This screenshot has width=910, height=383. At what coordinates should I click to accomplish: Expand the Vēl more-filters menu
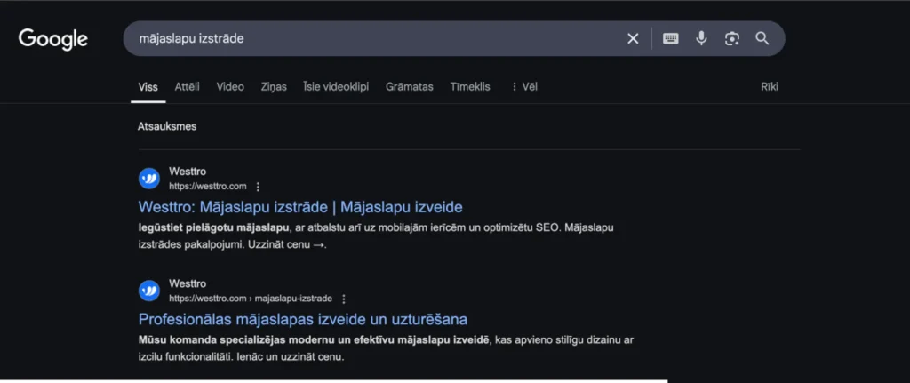click(524, 87)
